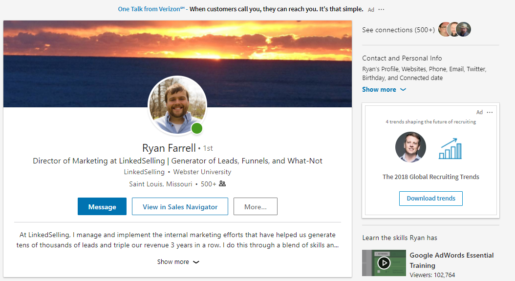Viewport: 515px width, 281px height.
Task: Expand contact info with Show more chevron
Action: tap(384, 90)
